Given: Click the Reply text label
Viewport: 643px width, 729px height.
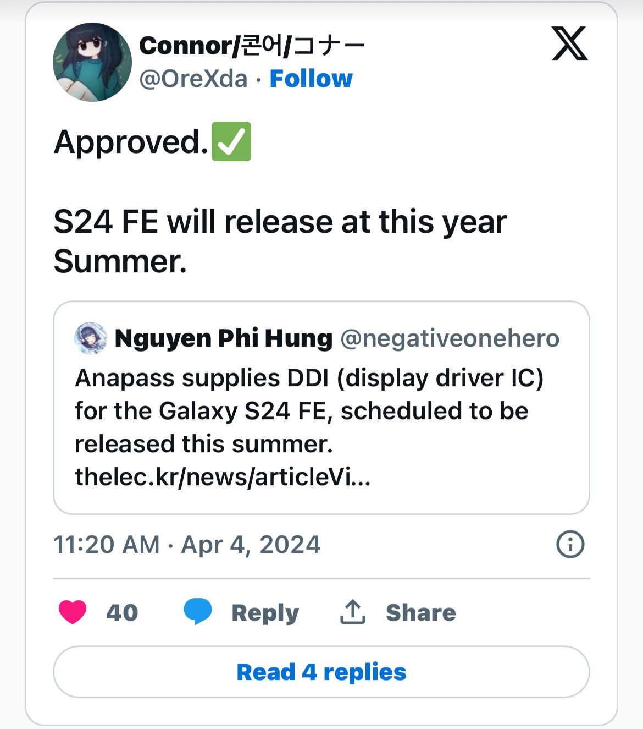Looking at the screenshot, I should click(265, 612).
